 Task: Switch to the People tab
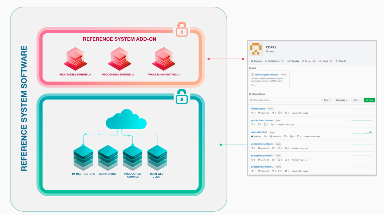(x=308, y=61)
